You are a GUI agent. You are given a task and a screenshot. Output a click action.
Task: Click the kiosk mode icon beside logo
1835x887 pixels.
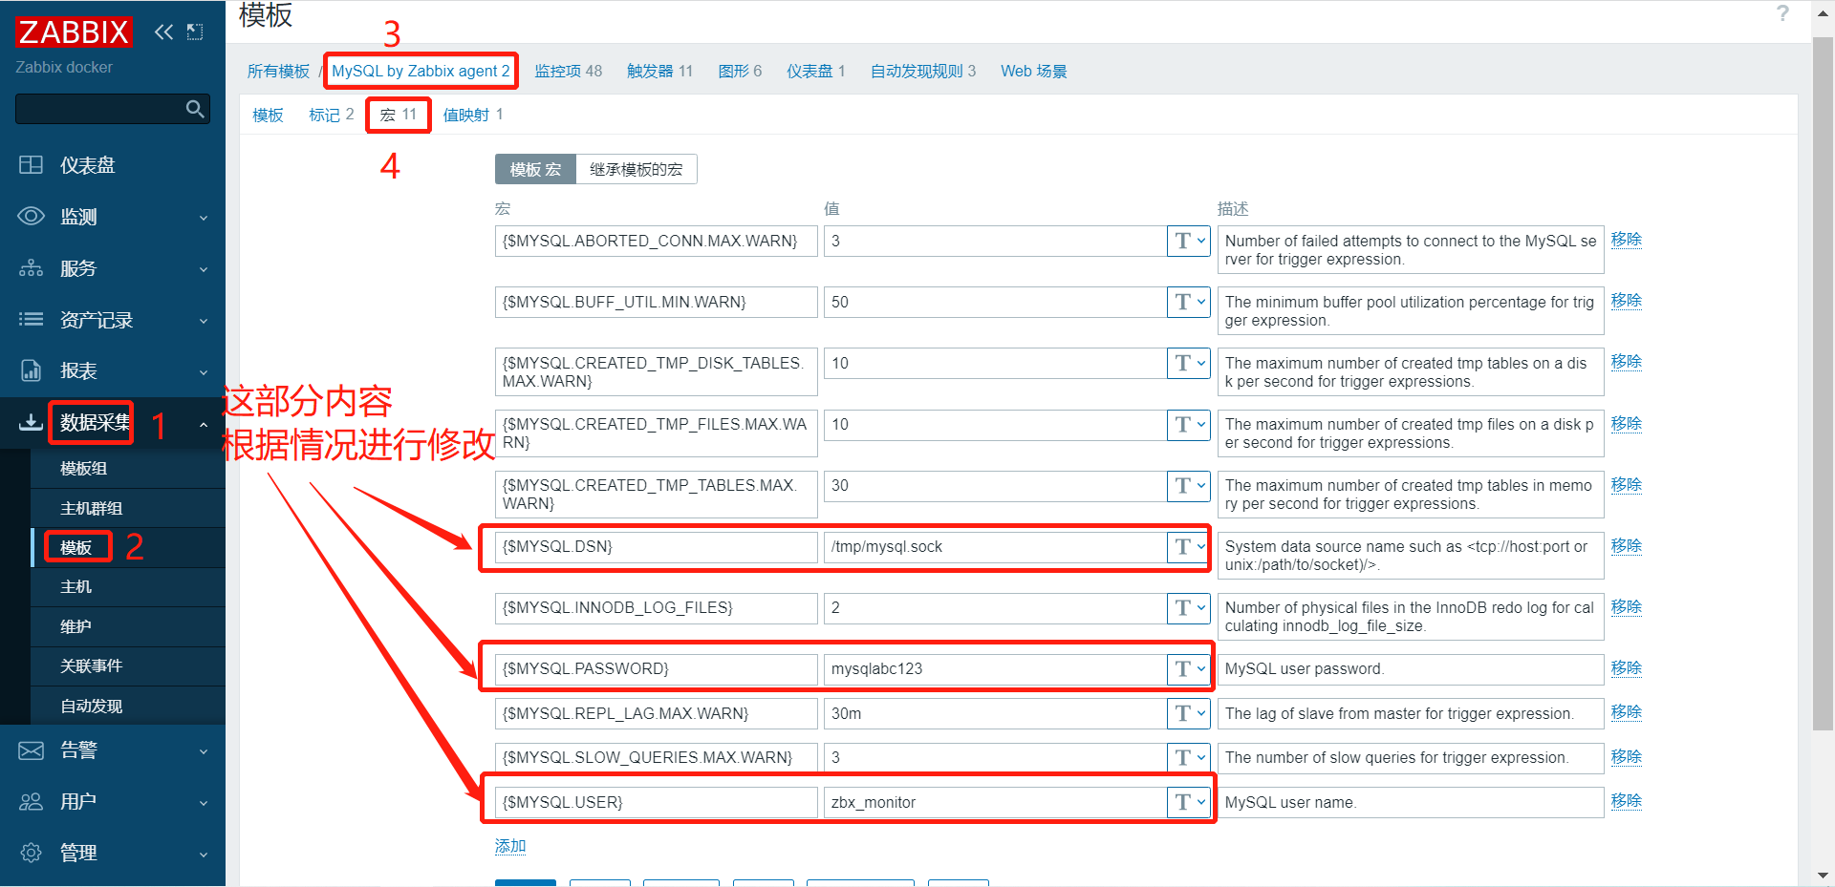point(195,32)
